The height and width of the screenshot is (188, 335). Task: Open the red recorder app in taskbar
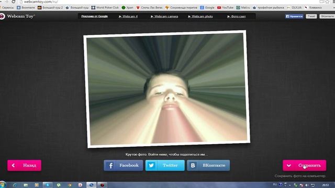pyautogui.click(x=103, y=185)
